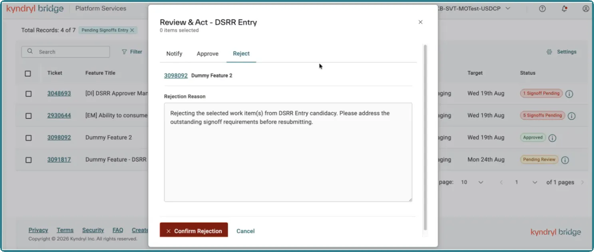Screen dimensions: 594x252
Task: Click the Search input field
Action: (66, 52)
